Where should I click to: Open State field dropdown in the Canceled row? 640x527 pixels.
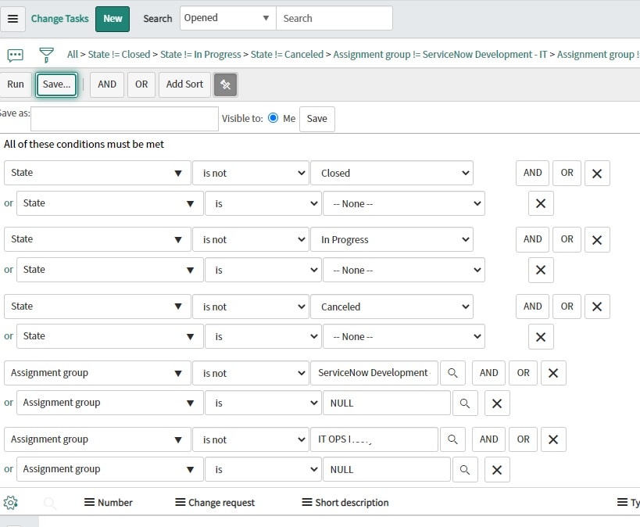(x=98, y=307)
